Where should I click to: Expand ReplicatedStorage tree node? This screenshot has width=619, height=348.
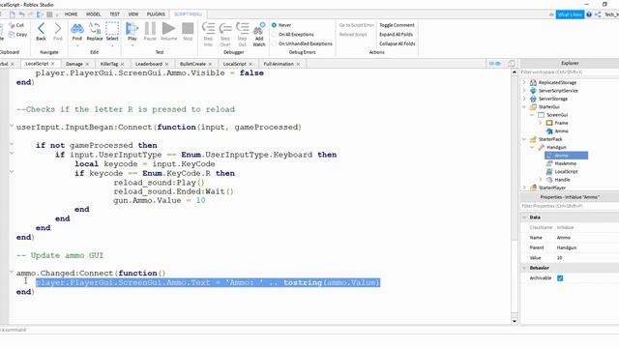(524, 82)
